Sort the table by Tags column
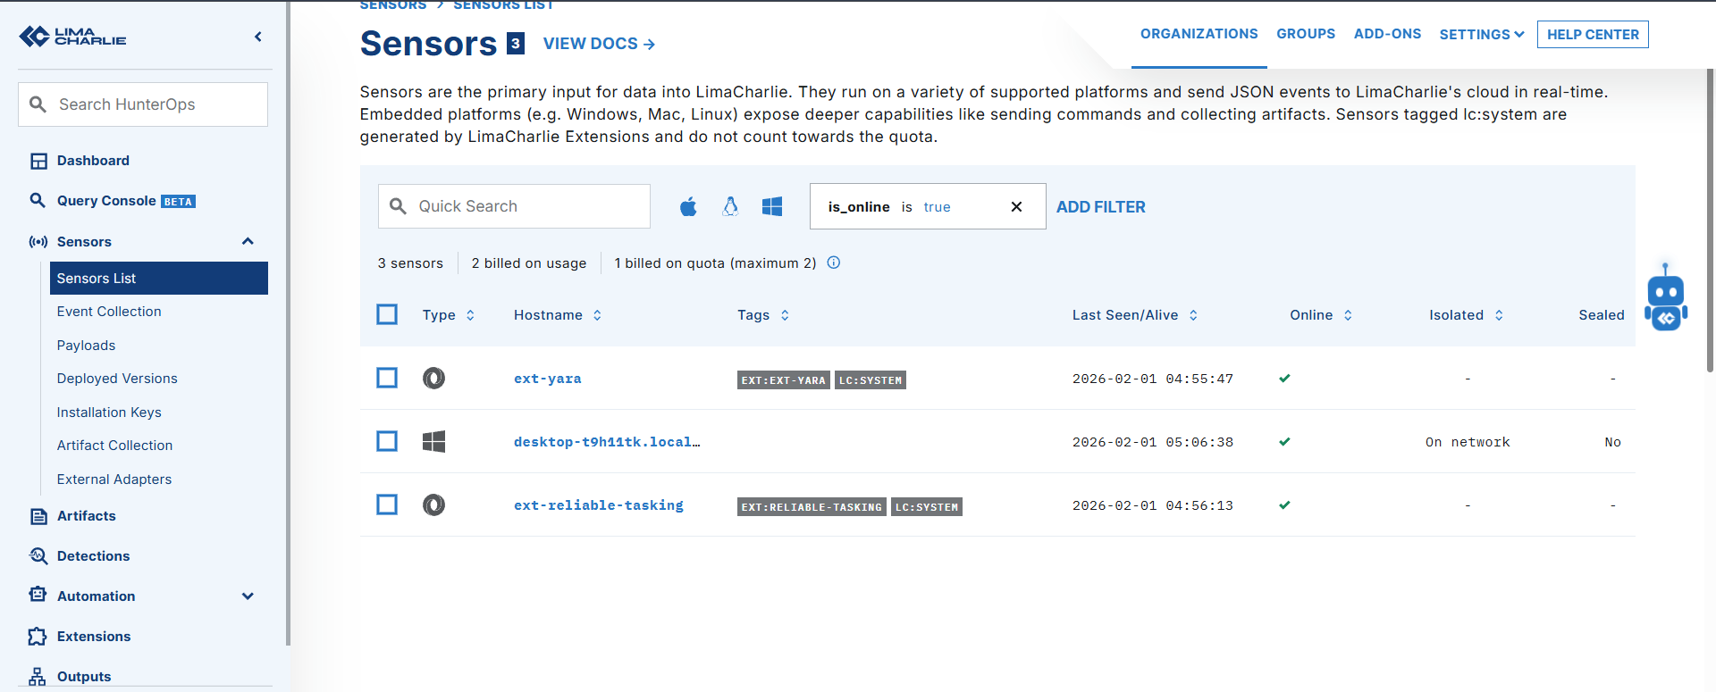 coord(763,315)
